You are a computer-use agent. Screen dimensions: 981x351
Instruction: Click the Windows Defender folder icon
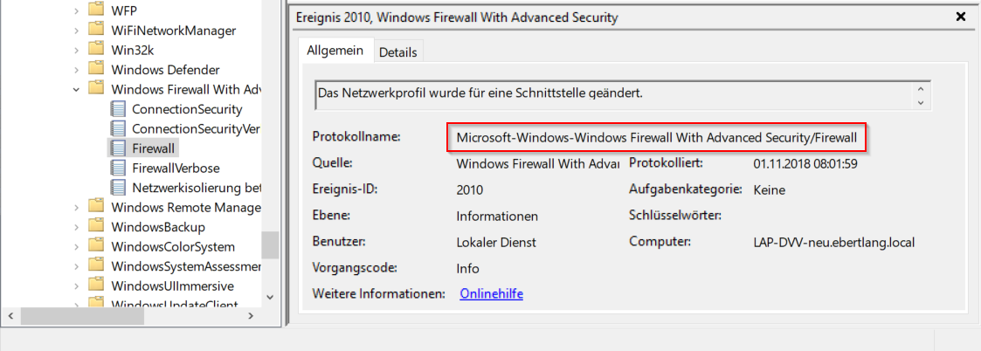click(97, 70)
